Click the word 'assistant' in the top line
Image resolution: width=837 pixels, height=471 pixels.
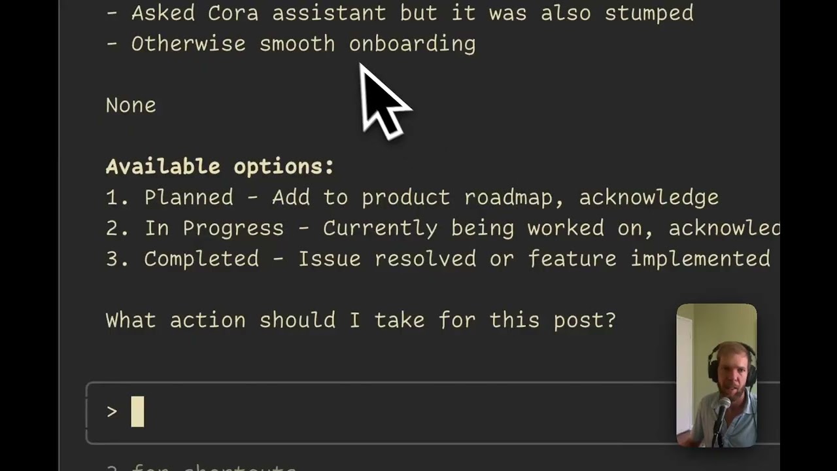pos(329,13)
